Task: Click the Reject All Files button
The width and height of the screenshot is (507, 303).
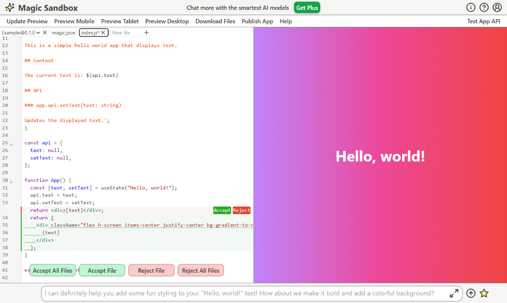Action: coord(201,270)
